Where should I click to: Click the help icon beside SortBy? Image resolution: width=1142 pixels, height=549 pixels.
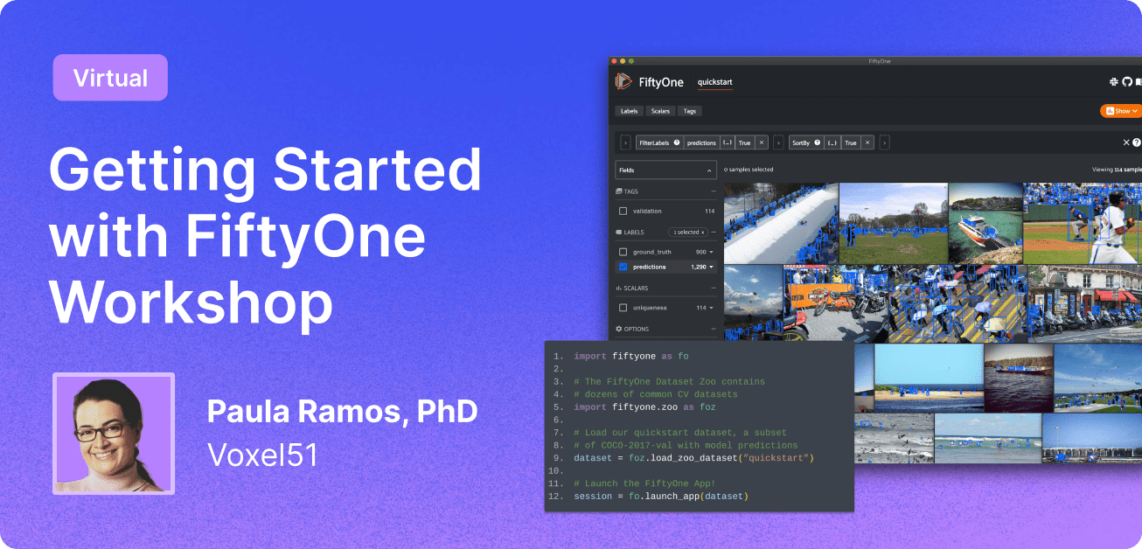(x=817, y=142)
